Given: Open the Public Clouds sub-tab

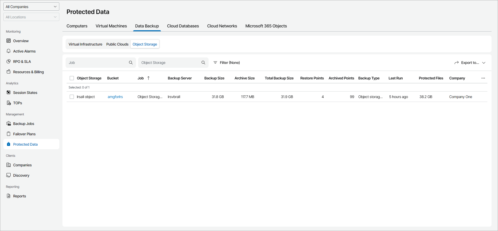Looking at the screenshot, I should [x=117, y=44].
